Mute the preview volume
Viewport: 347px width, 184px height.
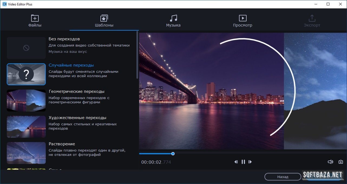pos(330,162)
